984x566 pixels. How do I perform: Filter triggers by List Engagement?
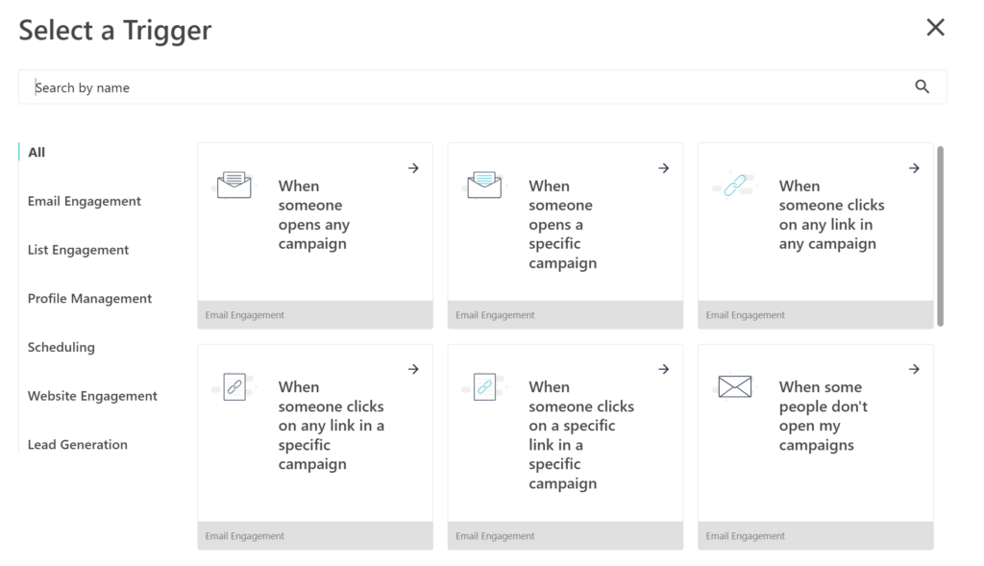[x=78, y=250]
